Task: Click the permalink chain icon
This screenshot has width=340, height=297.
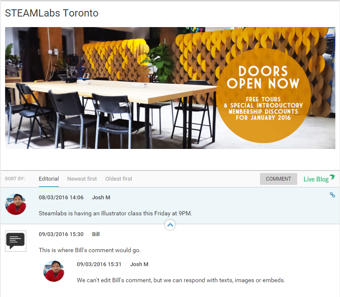Action: point(332,195)
